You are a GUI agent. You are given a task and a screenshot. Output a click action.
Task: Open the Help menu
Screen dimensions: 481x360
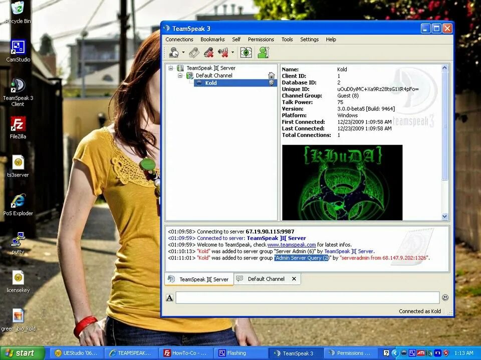pos(331,39)
